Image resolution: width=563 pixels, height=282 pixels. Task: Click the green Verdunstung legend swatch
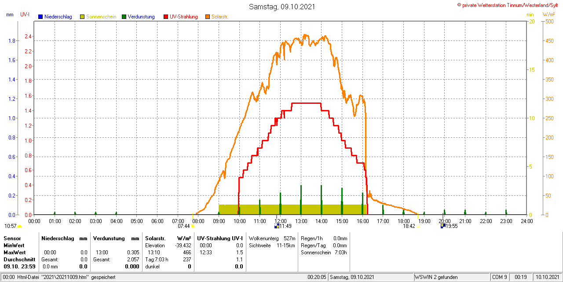124,17
